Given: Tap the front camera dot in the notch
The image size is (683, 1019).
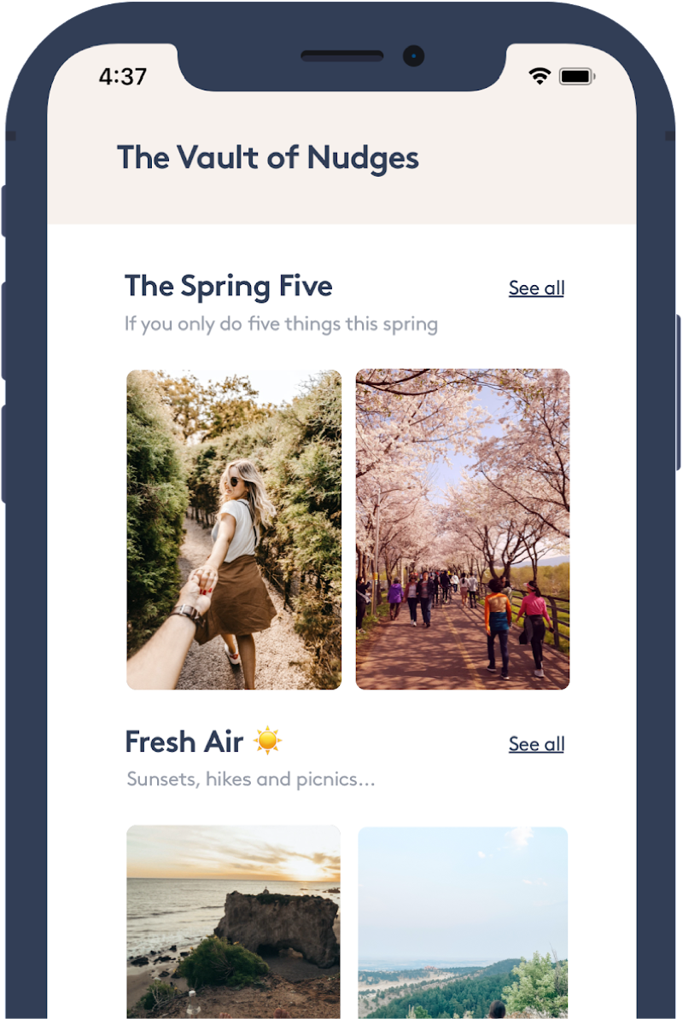Looking at the screenshot, I should click(x=413, y=55).
